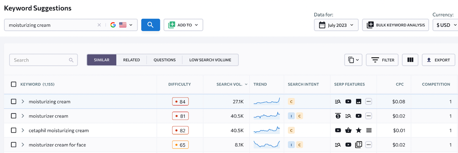The width and height of the screenshot is (458, 153).
Task: Click video icon in moisturizing cream row
Action: pos(348,101)
